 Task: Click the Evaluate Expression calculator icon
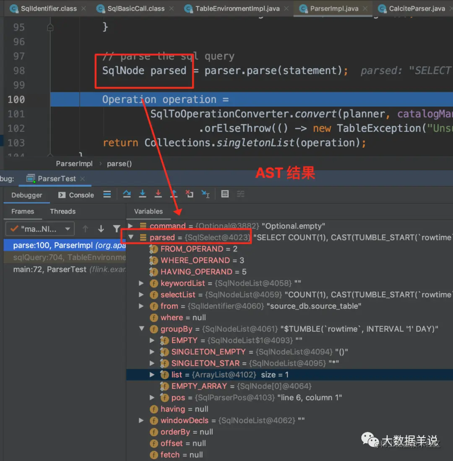[225, 194]
